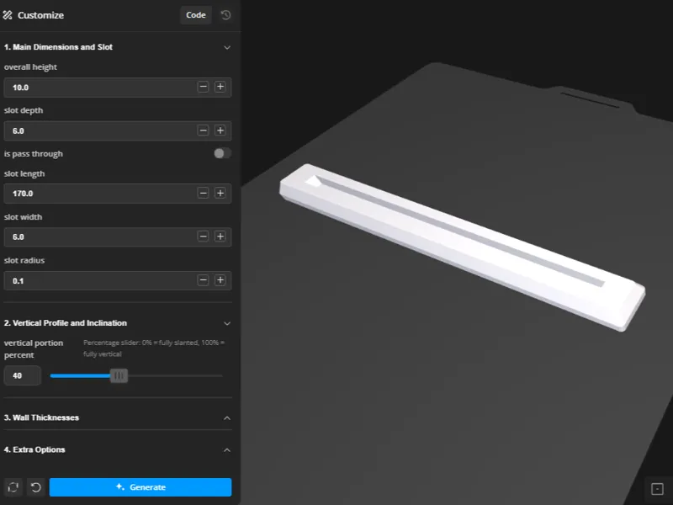The image size is (673, 505).
Task: Click the '1. Main Dimensions and Slot' heading
Action: pyautogui.click(x=58, y=47)
